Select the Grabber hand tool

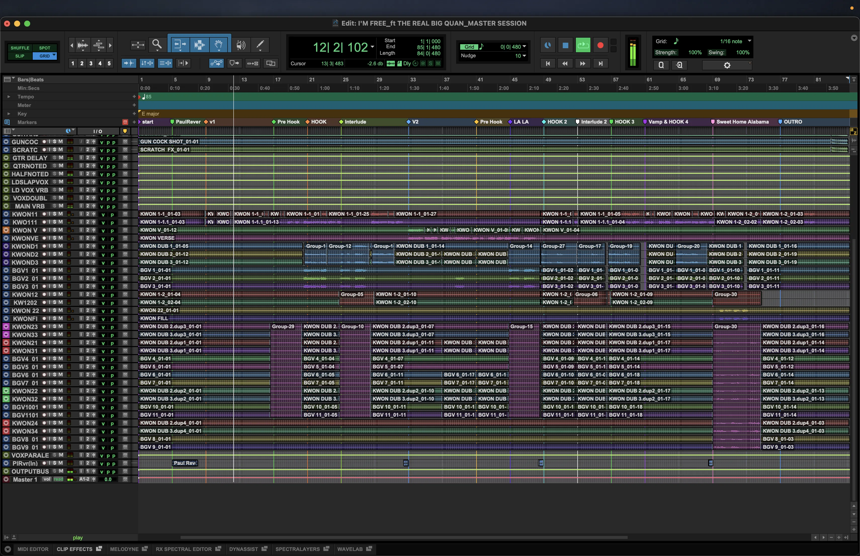coord(219,45)
